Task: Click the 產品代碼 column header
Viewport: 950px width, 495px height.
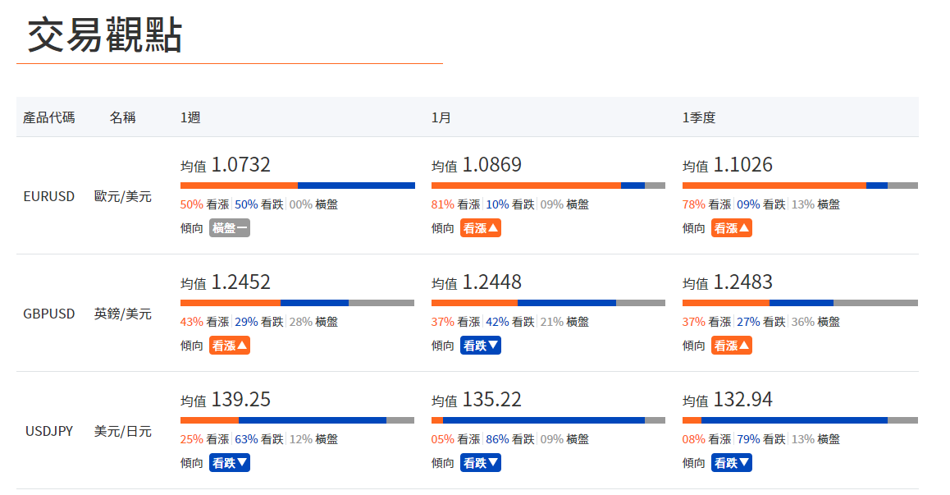Action: pyautogui.click(x=49, y=117)
